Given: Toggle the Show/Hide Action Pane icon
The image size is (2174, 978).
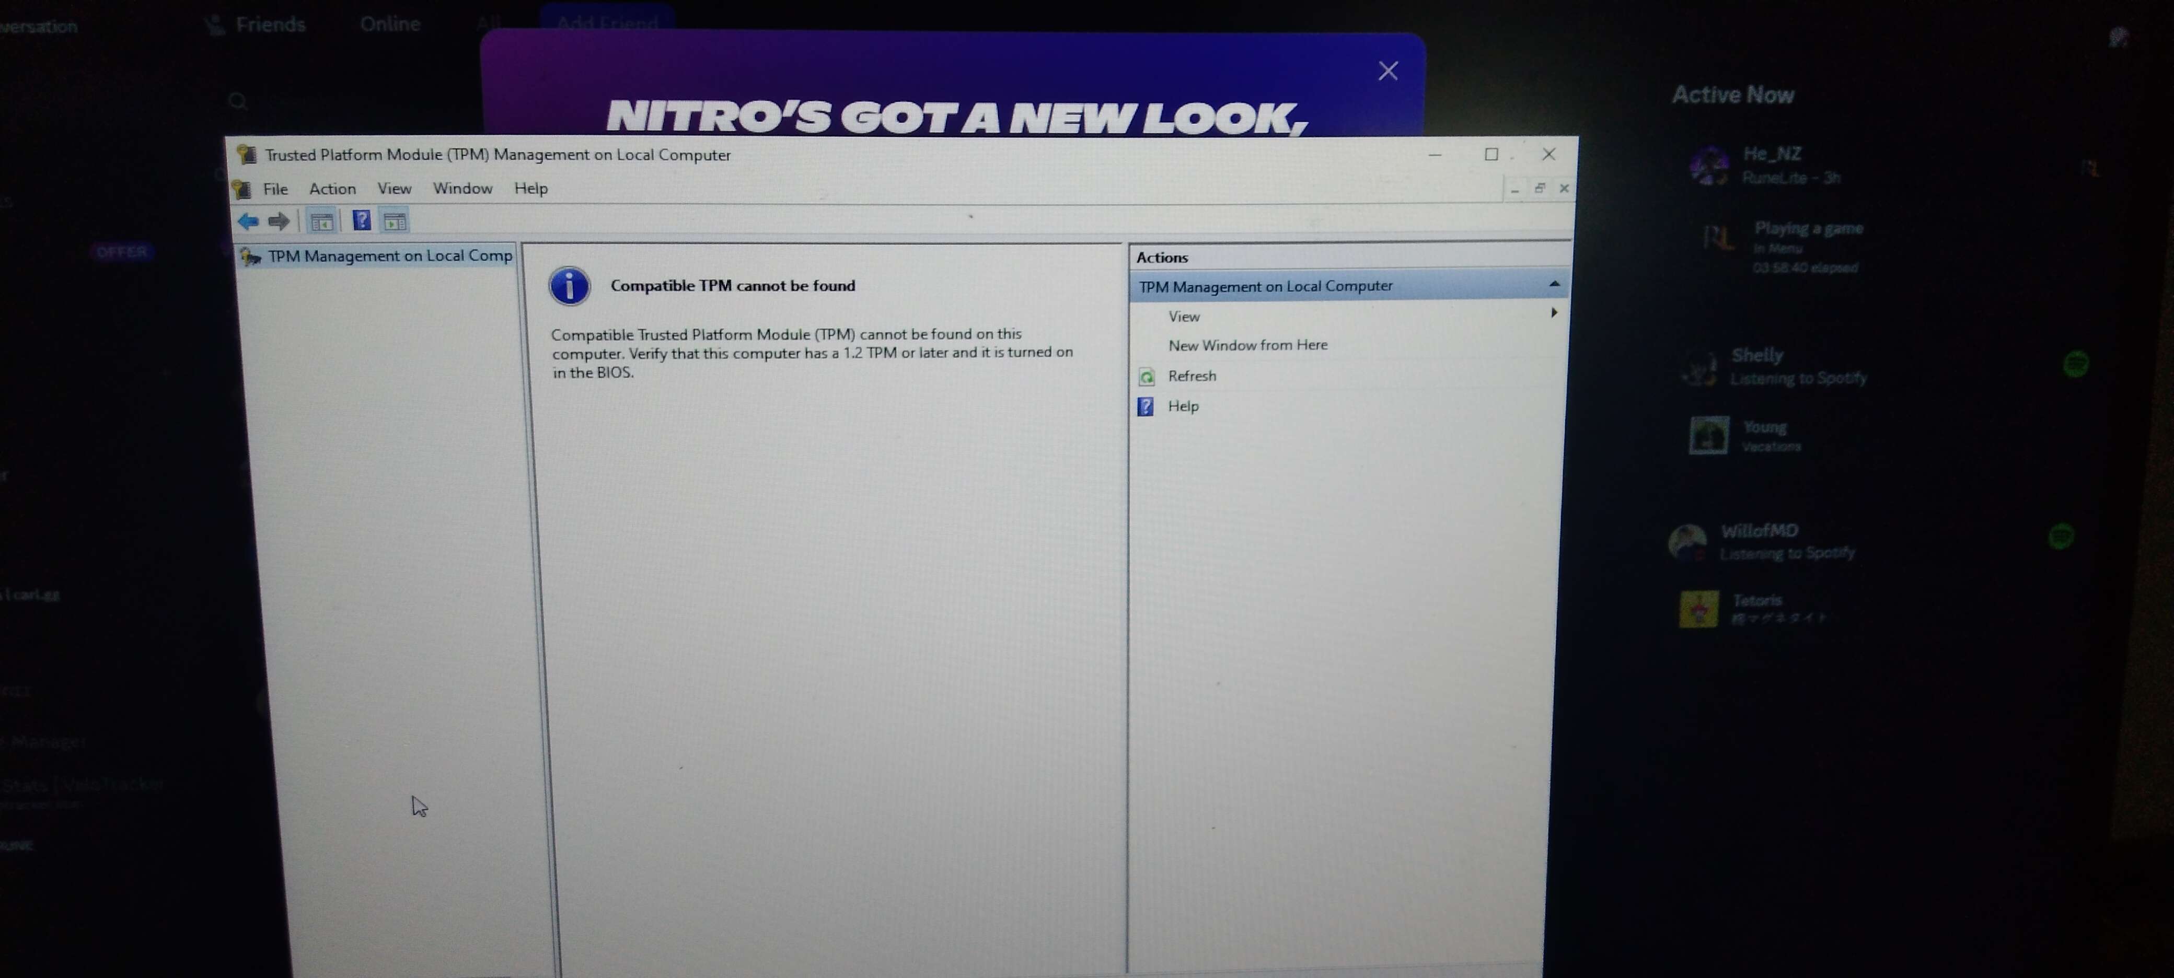Looking at the screenshot, I should click(x=394, y=222).
